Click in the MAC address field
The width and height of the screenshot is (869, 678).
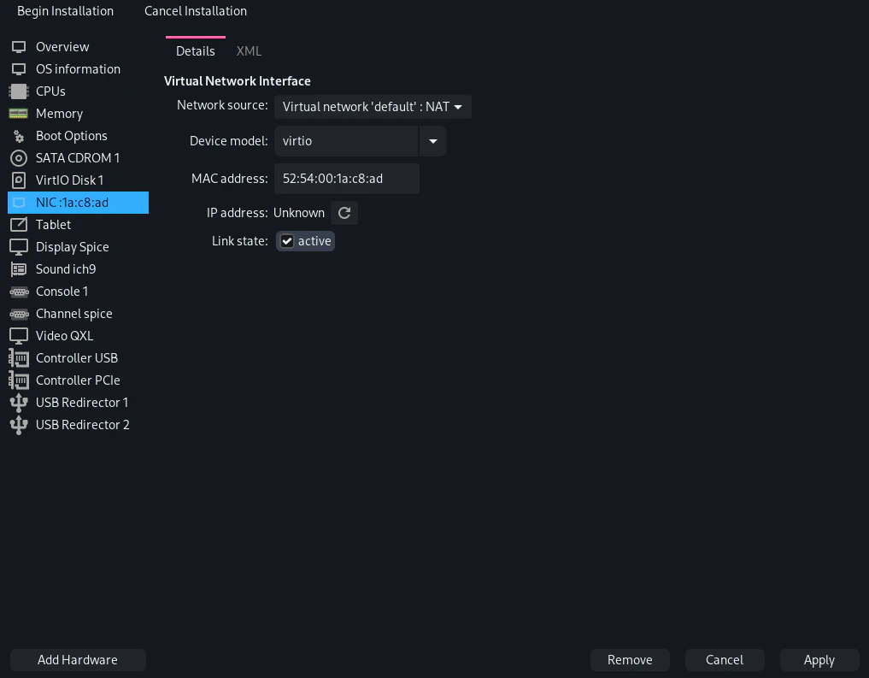click(x=346, y=179)
